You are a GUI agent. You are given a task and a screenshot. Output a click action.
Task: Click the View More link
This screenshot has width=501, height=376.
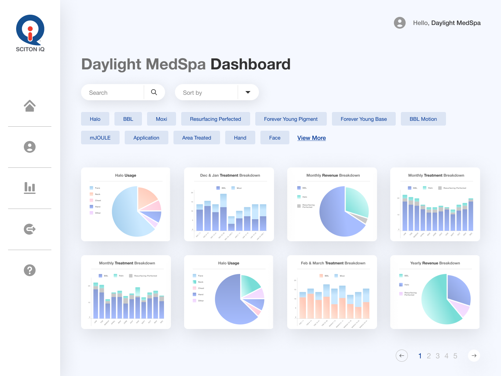[311, 138]
